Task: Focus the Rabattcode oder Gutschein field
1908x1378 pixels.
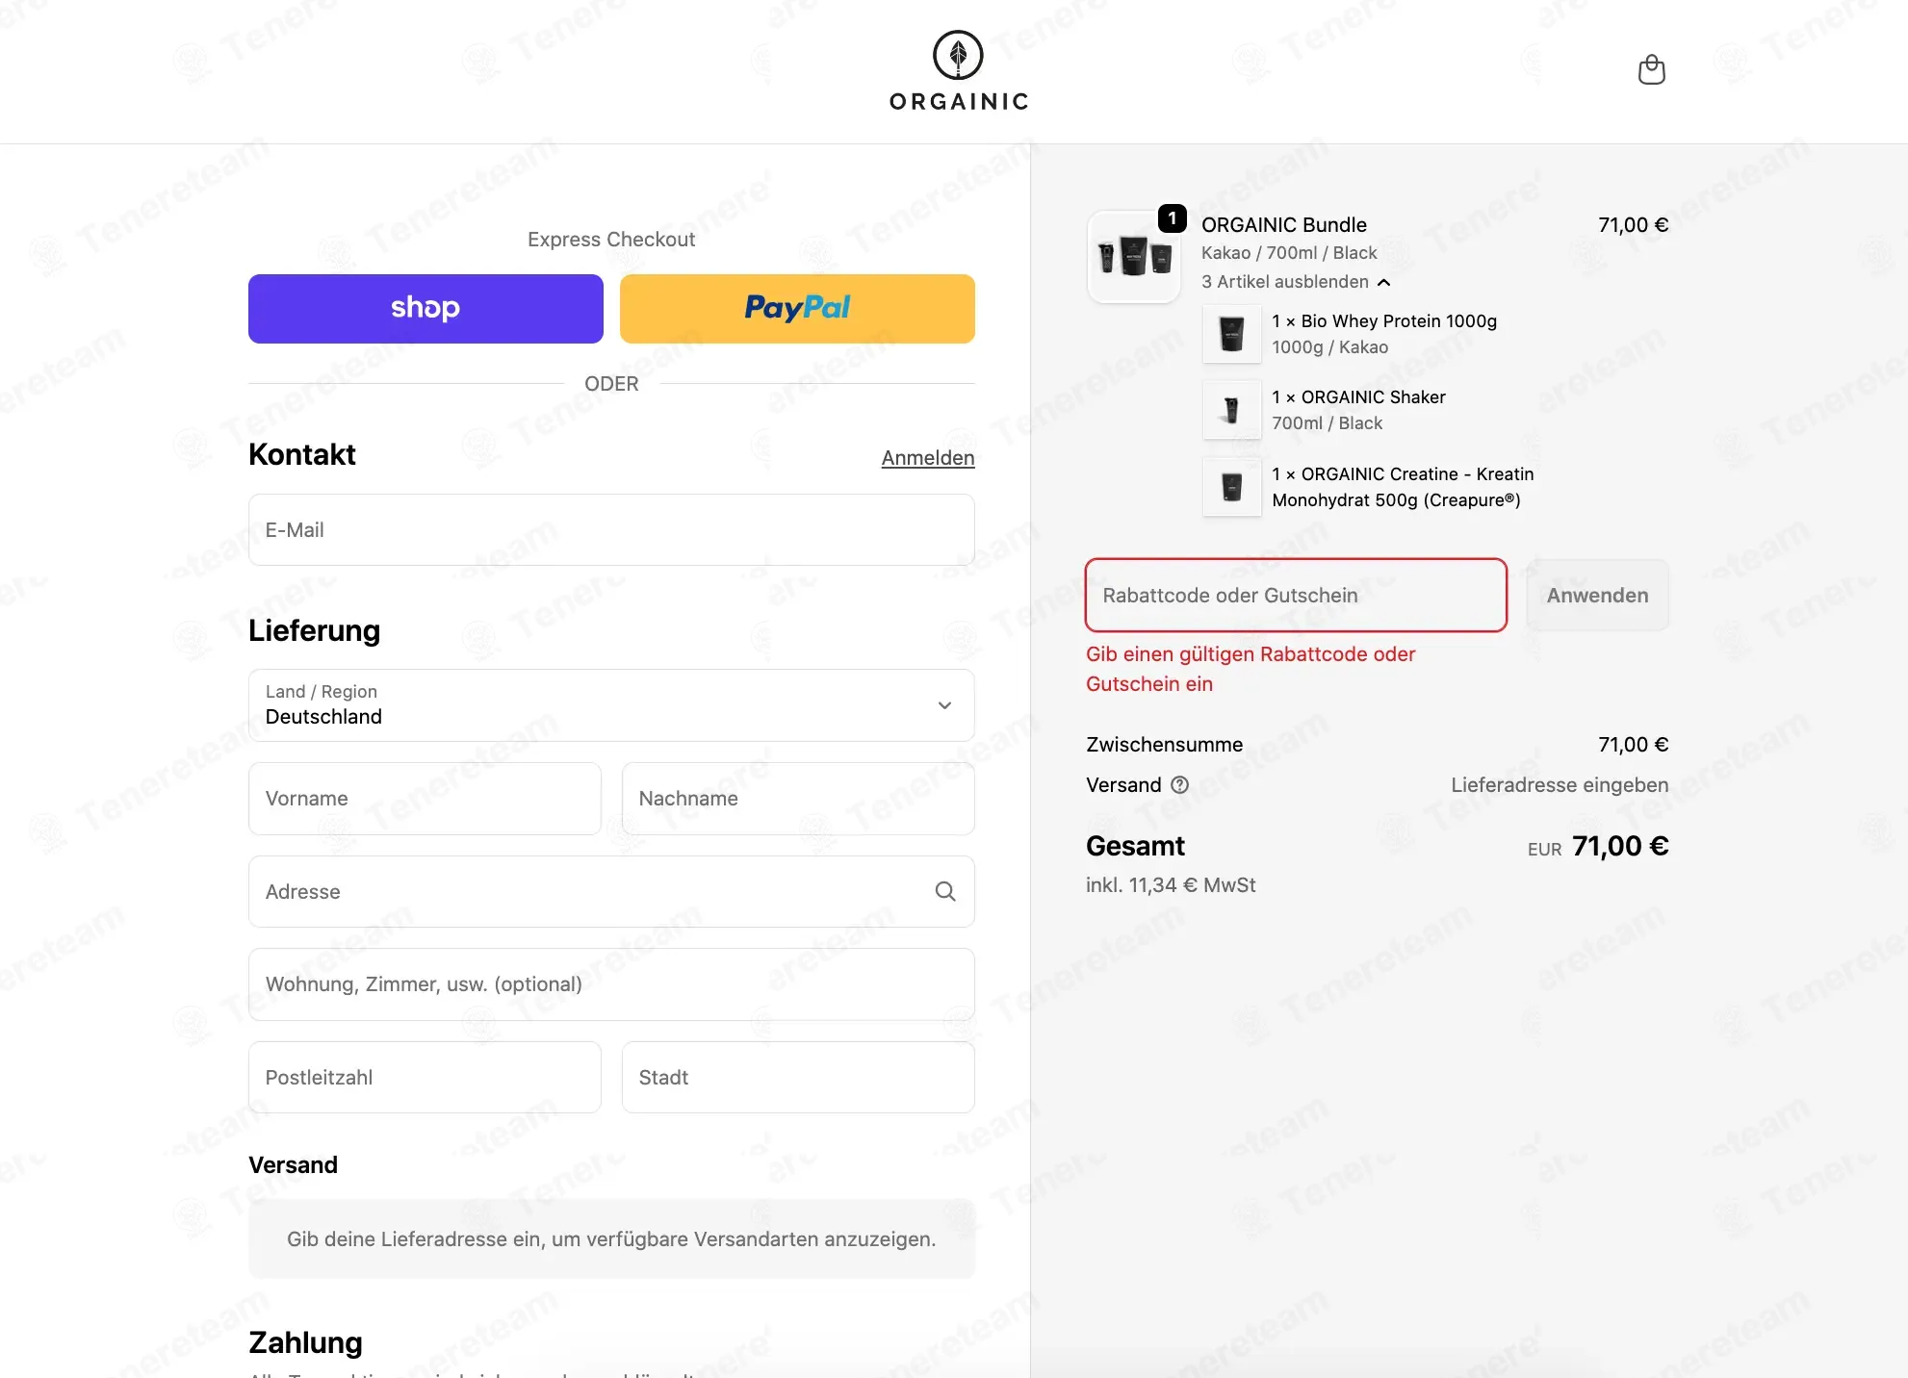Action: [x=1296, y=596]
